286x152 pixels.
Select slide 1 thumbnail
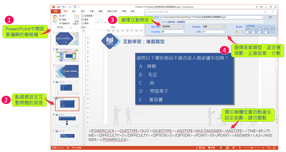[x=67, y=38]
